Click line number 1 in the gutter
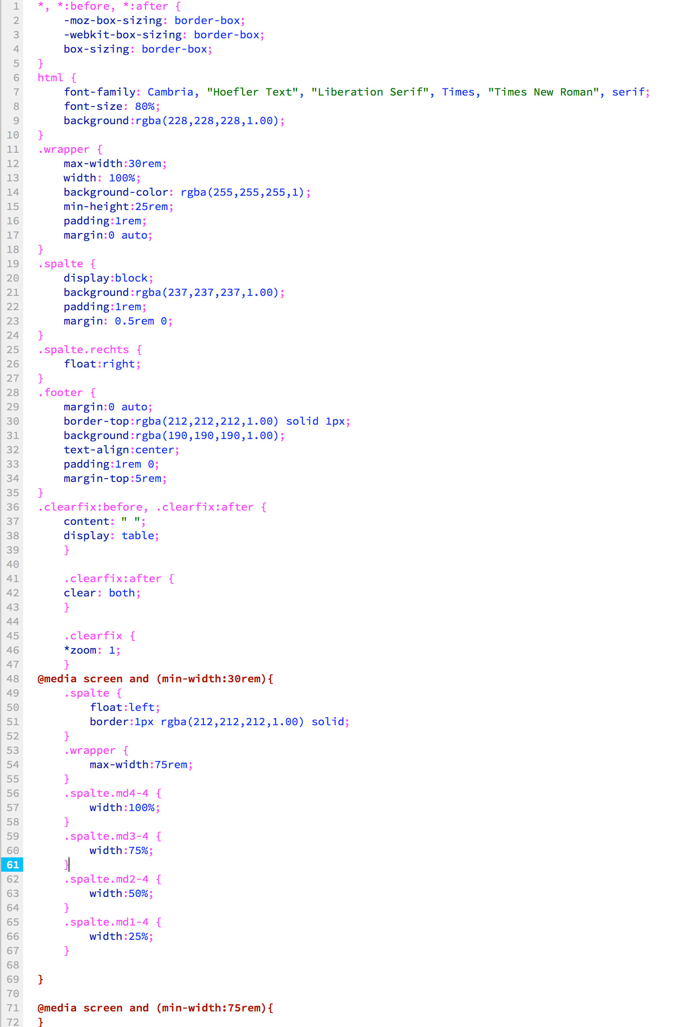The width and height of the screenshot is (678, 1027). 16,6
